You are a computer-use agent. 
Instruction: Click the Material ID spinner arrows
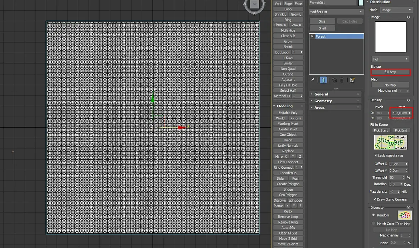pyautogui.click(x=301, y=96)
